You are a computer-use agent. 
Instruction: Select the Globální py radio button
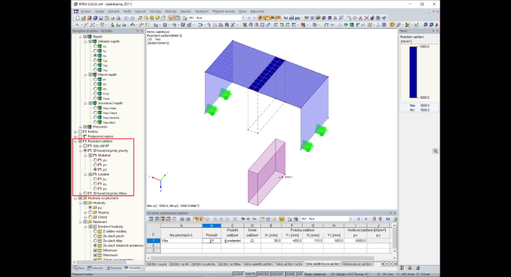tap(95, 165)
